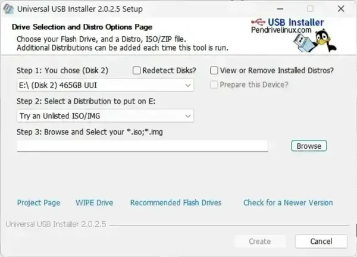Click the ISO file path input field
This screenshot has height=257, width=357.
(142, 146)
